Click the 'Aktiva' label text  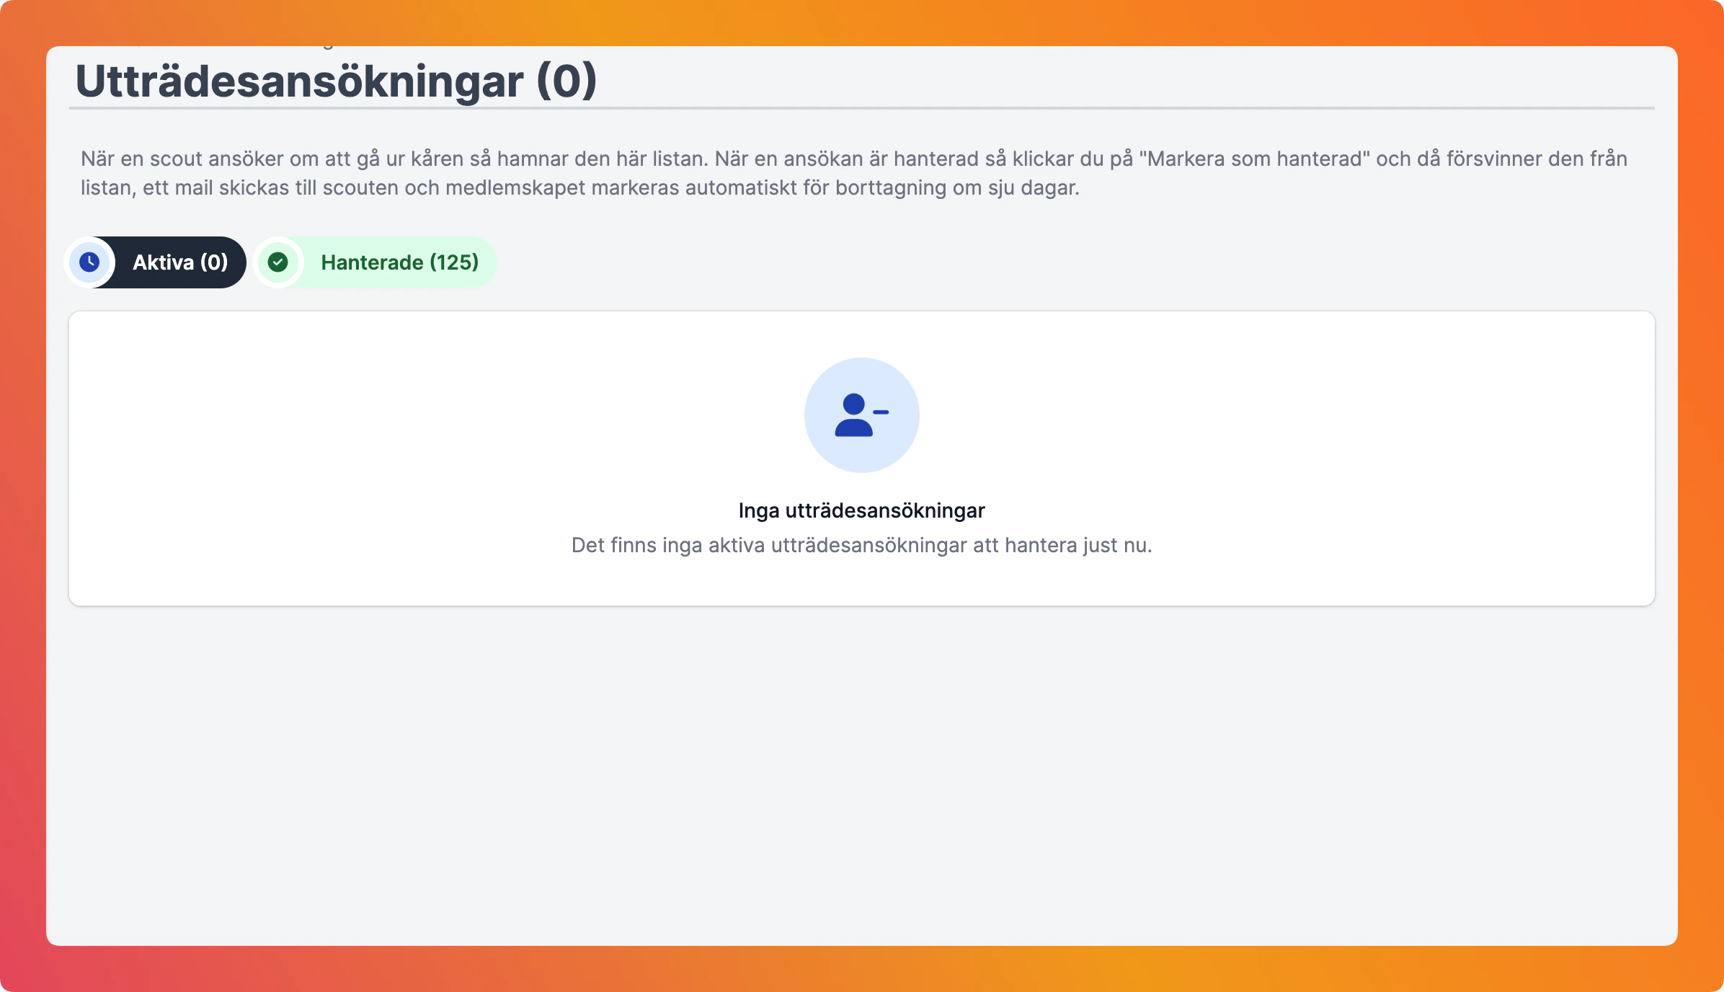(163, 262)
